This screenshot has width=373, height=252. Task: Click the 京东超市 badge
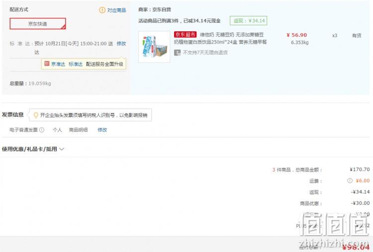(185, 35)
